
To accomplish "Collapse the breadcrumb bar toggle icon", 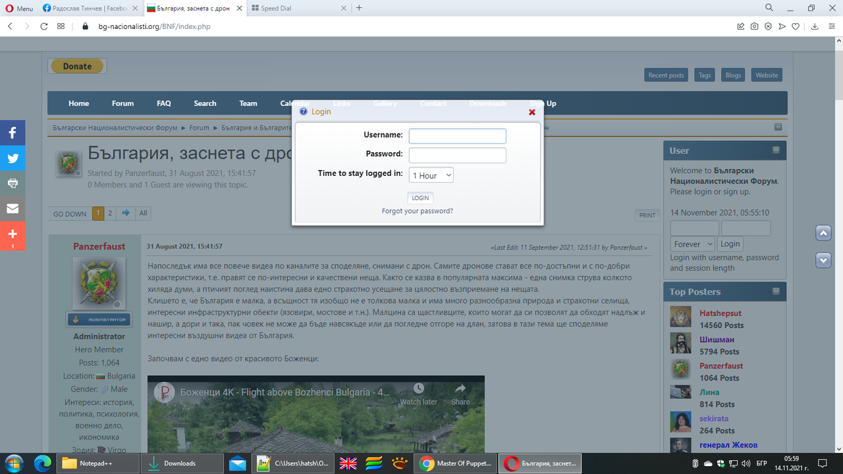I will pos(778,128).
